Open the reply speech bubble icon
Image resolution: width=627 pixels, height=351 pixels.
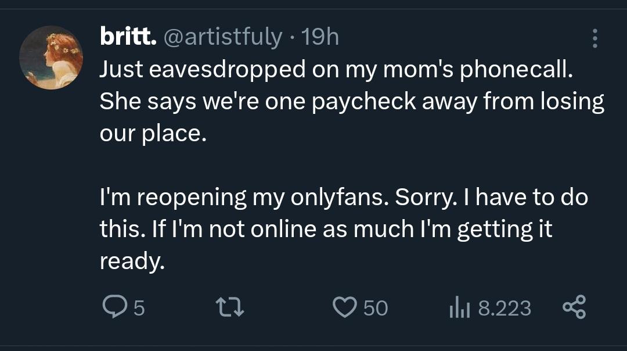click(x=113, y=307)
